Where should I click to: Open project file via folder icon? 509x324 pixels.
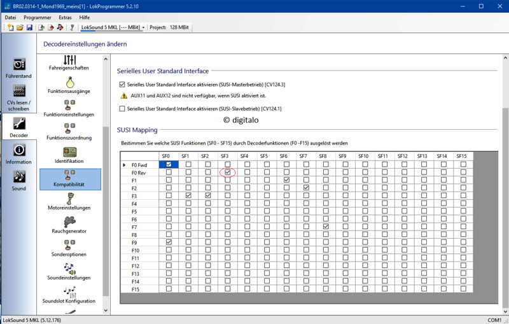[x=20, y=27]
